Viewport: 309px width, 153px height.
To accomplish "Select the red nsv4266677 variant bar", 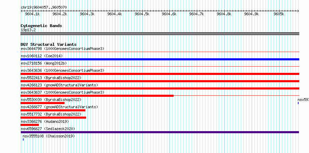I will pos(53,110).
